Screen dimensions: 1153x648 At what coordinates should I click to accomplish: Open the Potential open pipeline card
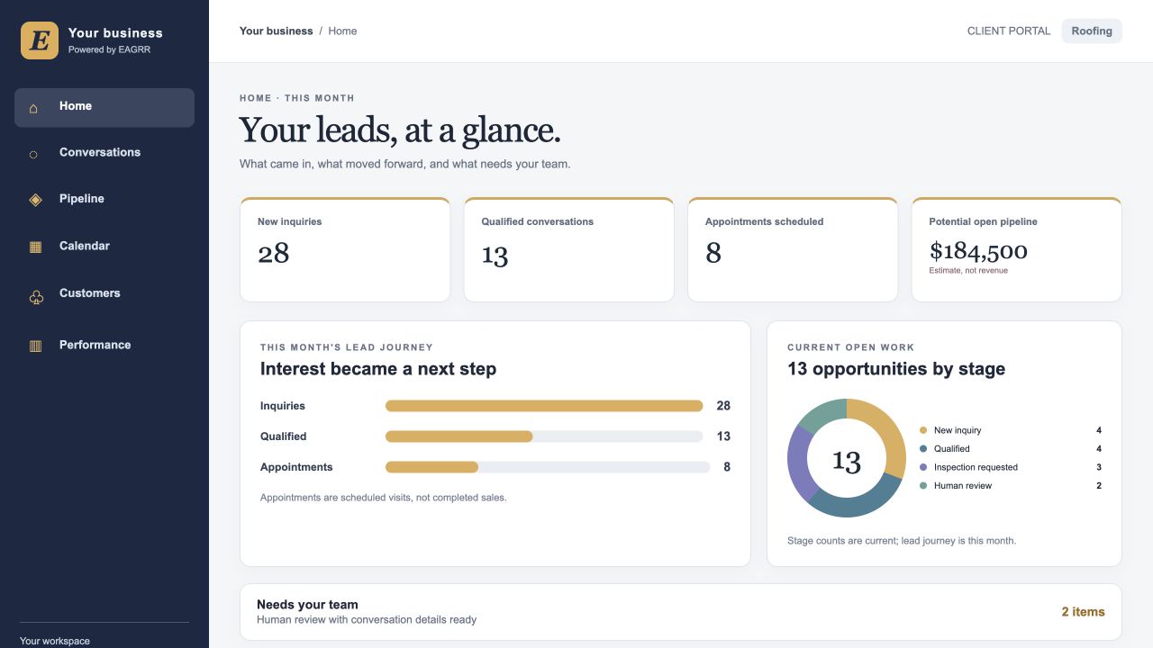1017,249
